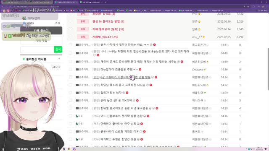Click board icon in 14:41 row's board column
Image resolution: width=269 pixels, height=151 pixels.
(77, 45)
